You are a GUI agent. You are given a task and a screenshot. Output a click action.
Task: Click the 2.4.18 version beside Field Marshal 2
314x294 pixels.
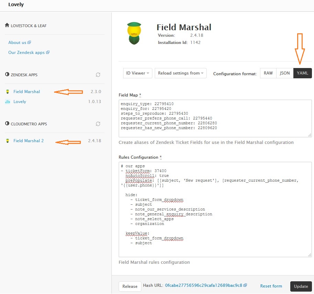pyautogui.click(x=95, y=141)
